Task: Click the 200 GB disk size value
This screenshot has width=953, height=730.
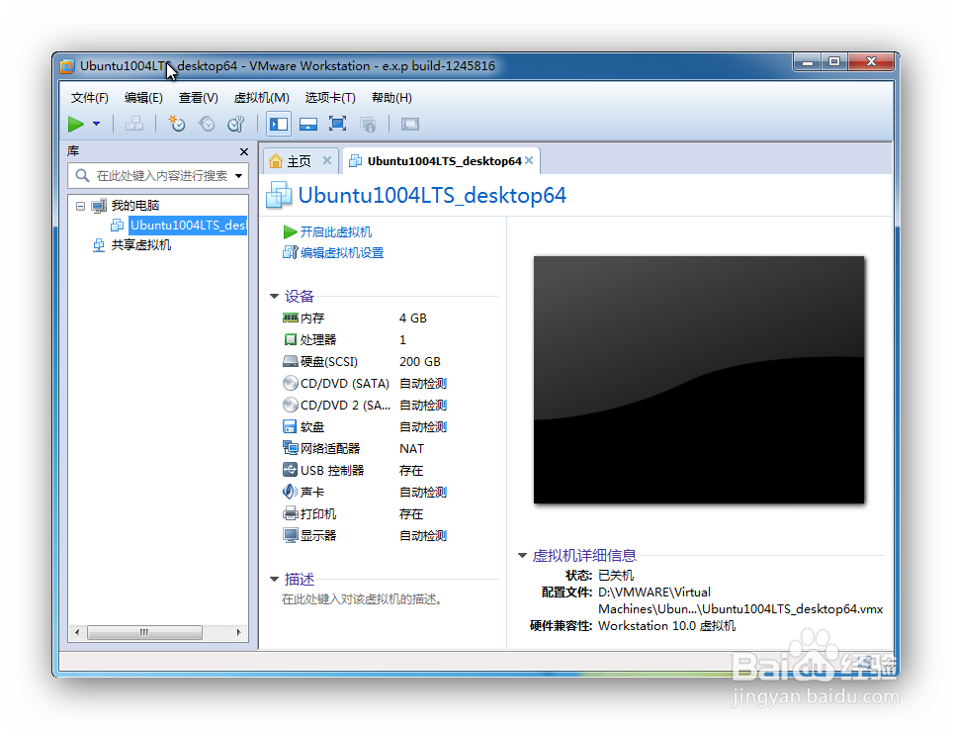Action: tap(420, 362)
